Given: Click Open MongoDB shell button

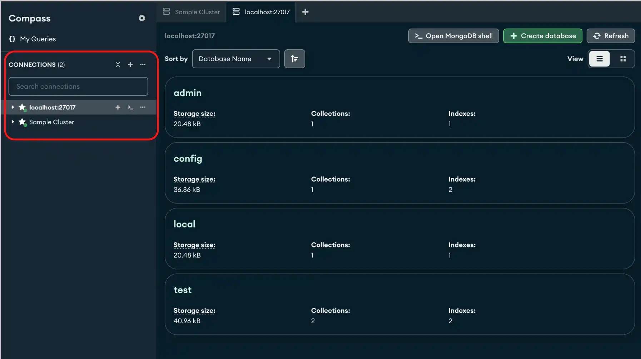Looking at the screenshot, I should 453,36.
